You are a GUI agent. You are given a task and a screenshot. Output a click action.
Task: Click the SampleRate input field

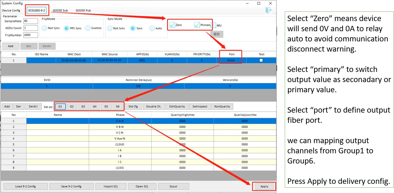[31, 21]
